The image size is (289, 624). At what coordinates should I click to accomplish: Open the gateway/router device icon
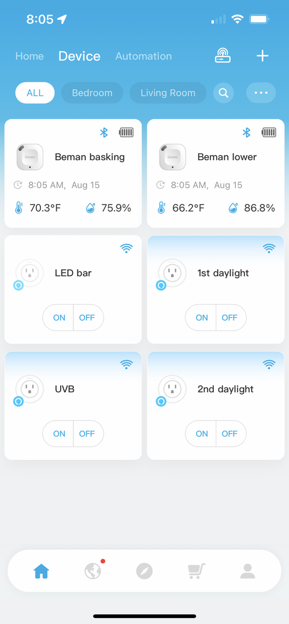tap(223, 56)
